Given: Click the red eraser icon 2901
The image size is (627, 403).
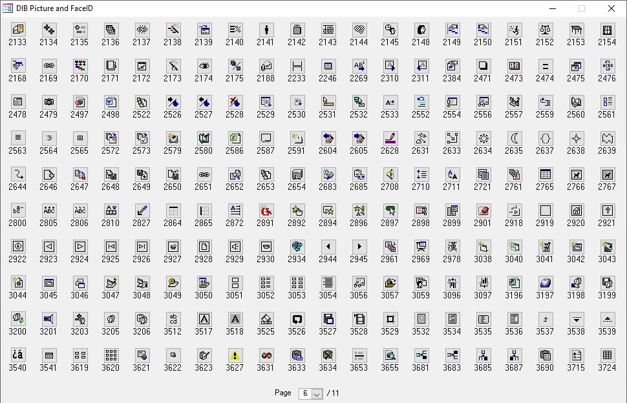Looking at the screenshot, I should coord(483,211).
